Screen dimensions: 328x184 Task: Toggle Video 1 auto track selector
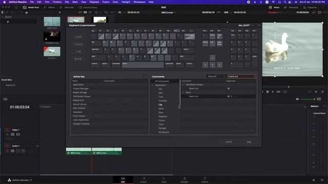click(x=12, y=134)
